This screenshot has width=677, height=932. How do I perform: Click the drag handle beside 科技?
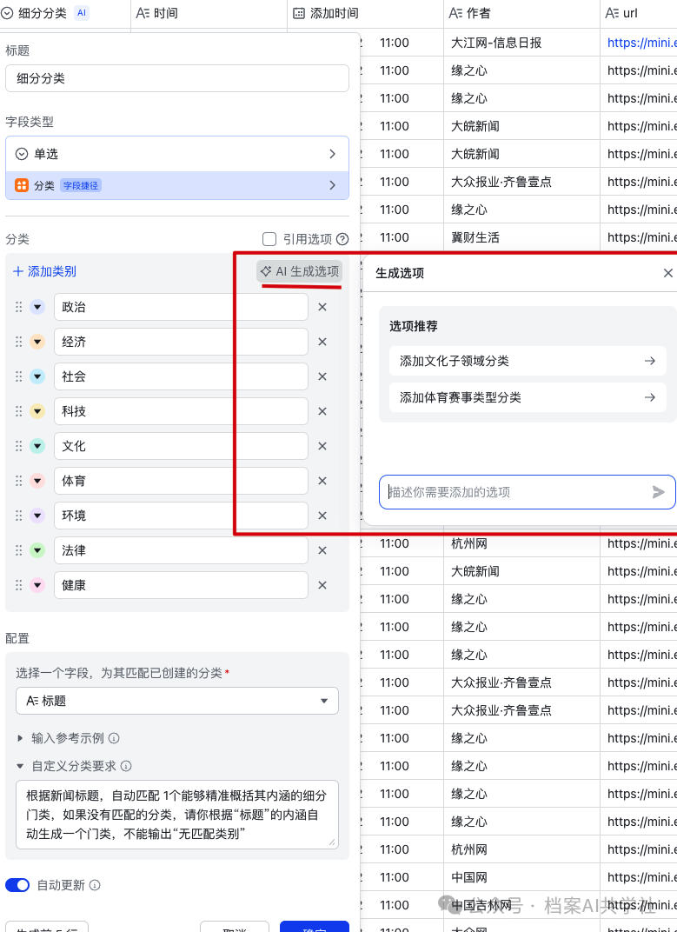18,411
